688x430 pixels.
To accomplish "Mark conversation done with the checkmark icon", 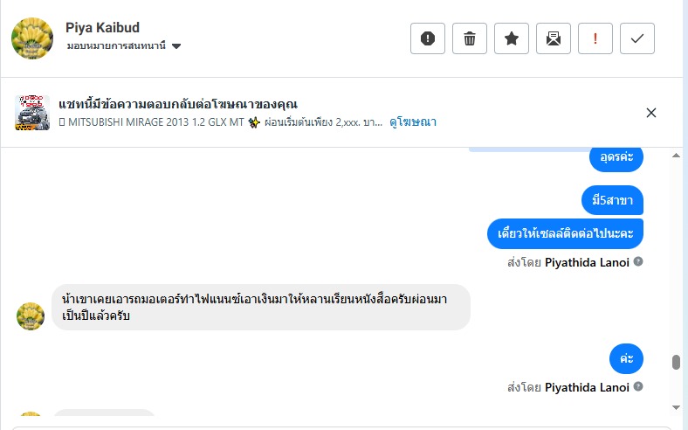I will click(x=637, y=38).
